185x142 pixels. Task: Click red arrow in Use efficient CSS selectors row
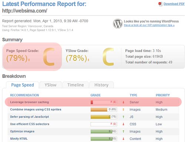123,124
